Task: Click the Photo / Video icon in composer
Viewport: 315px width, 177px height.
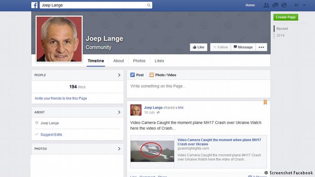Action: (x=152, y=75)
